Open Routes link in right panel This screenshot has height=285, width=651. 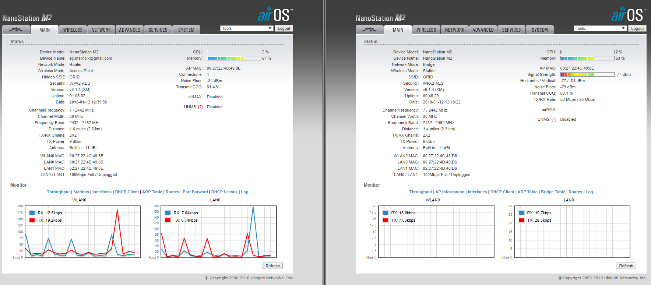(x=575, y=192)
